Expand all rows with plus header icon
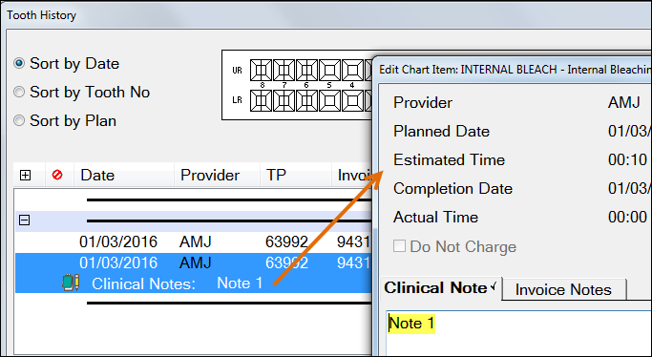Screen dimensions: 652x357 pos(25,176)
